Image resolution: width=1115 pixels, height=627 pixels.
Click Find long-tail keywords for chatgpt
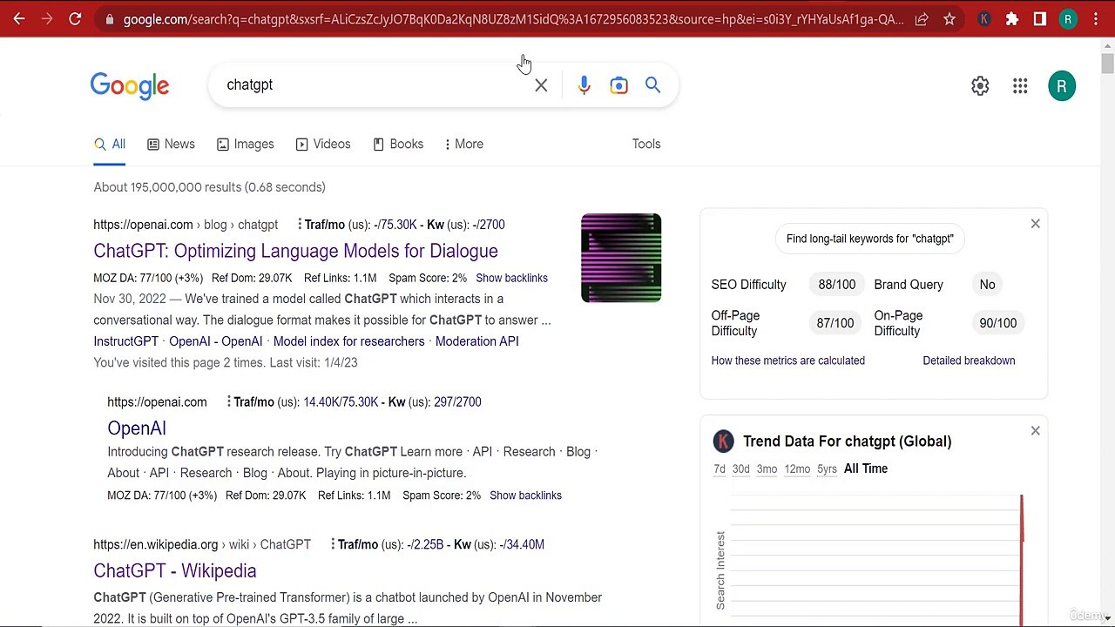(869, 239)
